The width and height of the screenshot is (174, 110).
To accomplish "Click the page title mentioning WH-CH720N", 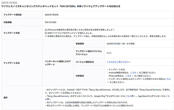I will pos(61,6).
